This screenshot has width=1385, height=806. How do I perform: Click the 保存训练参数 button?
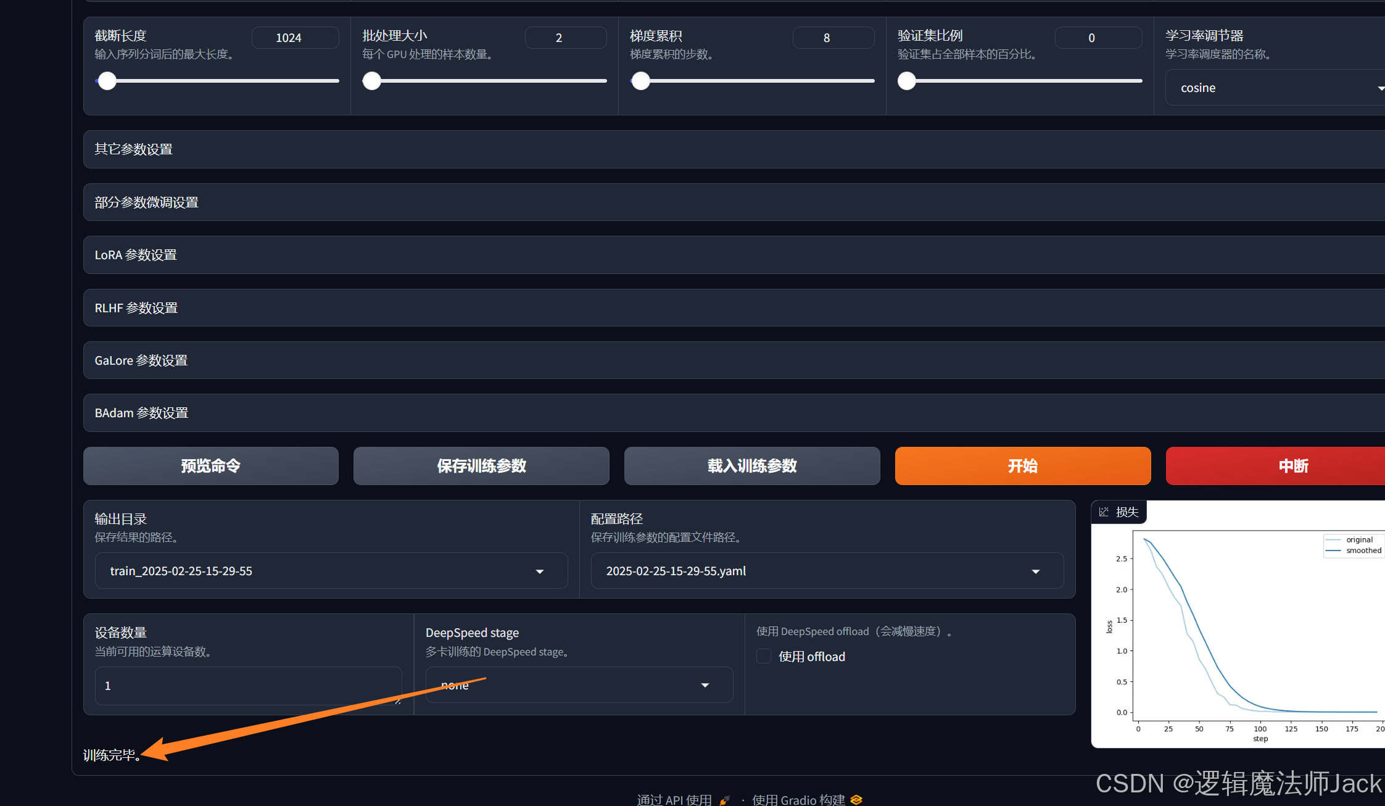[481, 466]
